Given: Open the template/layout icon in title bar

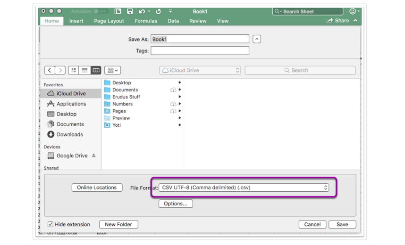Looking at the screenshot, I should (118, 11).
